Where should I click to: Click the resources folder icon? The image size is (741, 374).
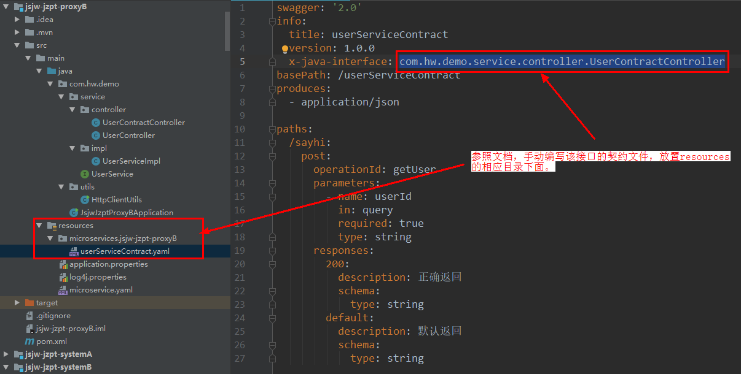pyautogui.click(x=52, y=225)
